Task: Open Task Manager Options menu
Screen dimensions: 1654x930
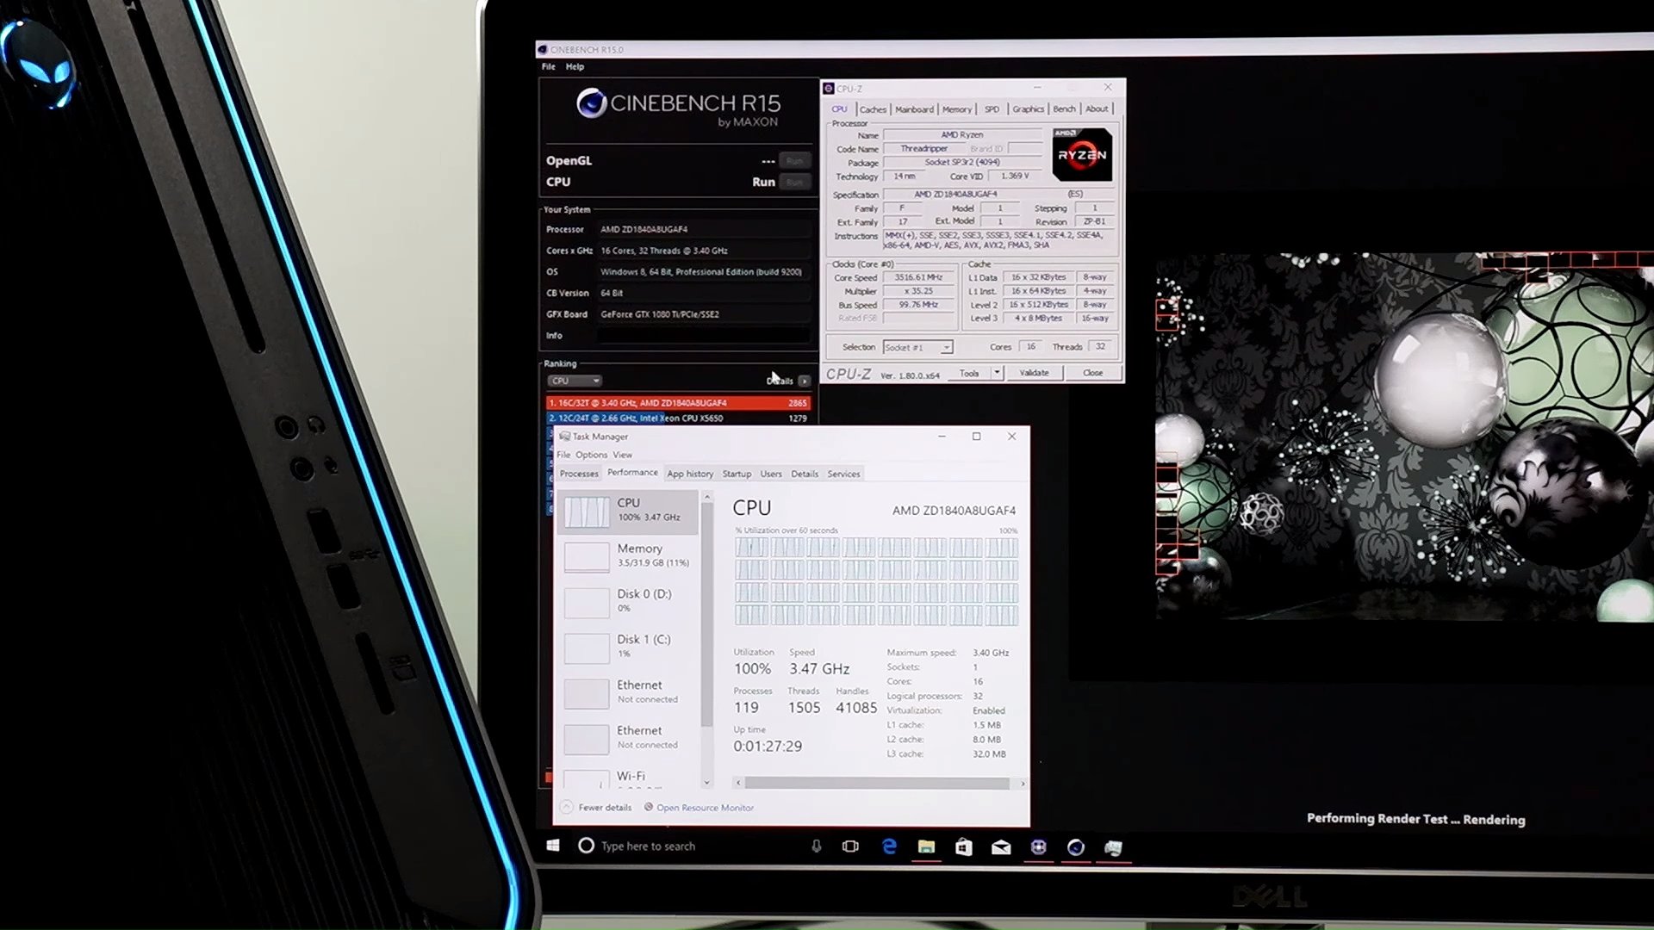Action: 591,455
